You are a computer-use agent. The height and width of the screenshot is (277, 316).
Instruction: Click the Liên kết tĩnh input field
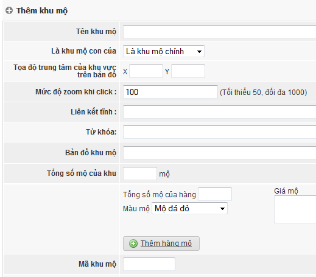pyautogui.click(x=219, y=112)
